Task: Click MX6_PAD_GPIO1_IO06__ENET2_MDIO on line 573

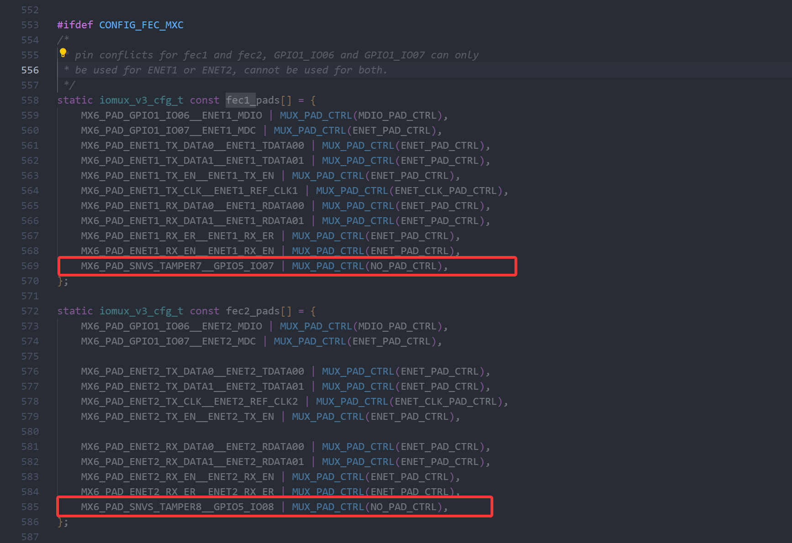Action: [172, 326]
